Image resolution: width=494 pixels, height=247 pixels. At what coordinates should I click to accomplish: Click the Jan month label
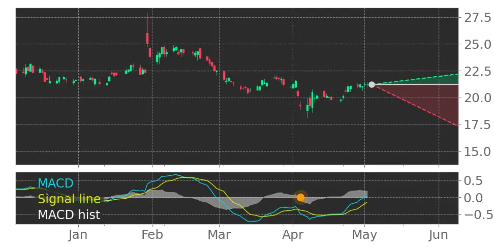78,235
